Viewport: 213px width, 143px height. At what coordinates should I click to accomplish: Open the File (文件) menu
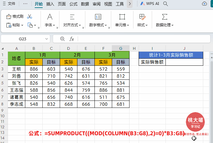9,4
